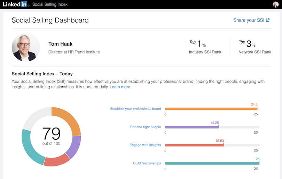Click Tom Haak's profile photo
The image size is (282, 179).
pyautogui.click(x=26, y=47)
